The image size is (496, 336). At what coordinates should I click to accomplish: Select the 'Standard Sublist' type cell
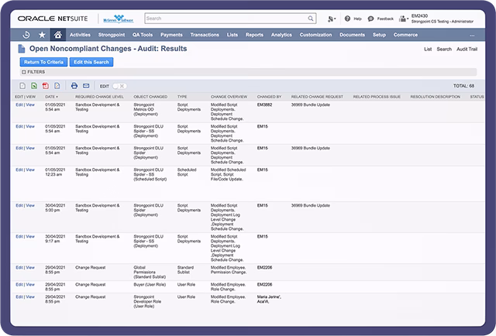pos(185,269)
